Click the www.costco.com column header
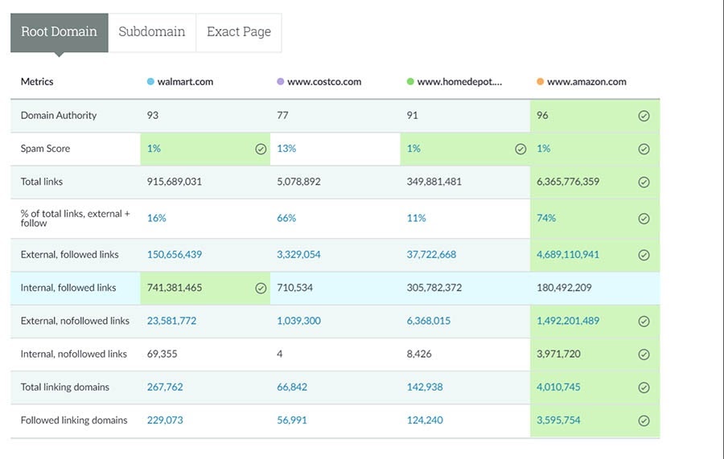724x459 pixels. [323, 82]
